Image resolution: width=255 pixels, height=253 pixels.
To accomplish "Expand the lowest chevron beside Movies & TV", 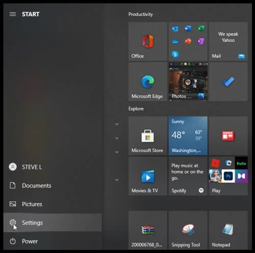I will 117,180.
